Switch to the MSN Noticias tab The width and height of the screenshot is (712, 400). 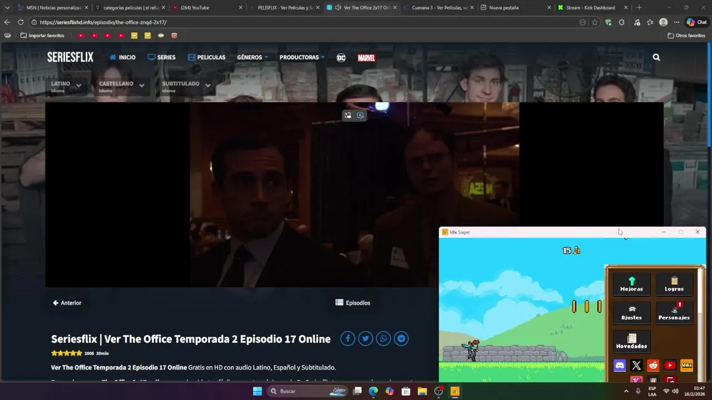click(x=53, y=8)
